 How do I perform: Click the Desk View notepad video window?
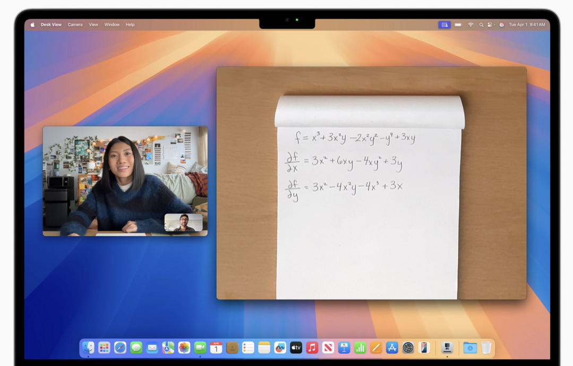click(x=371, y=183)
